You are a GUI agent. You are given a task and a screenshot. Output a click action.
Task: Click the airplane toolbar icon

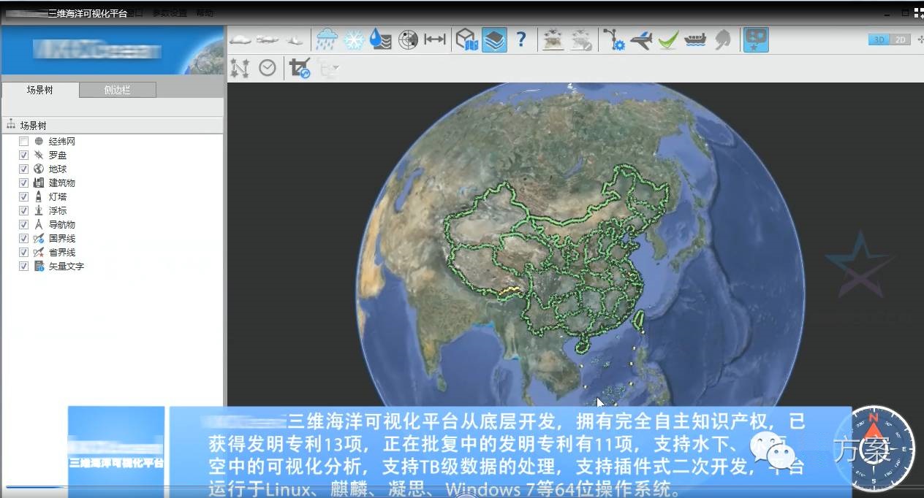click(641, 39)
